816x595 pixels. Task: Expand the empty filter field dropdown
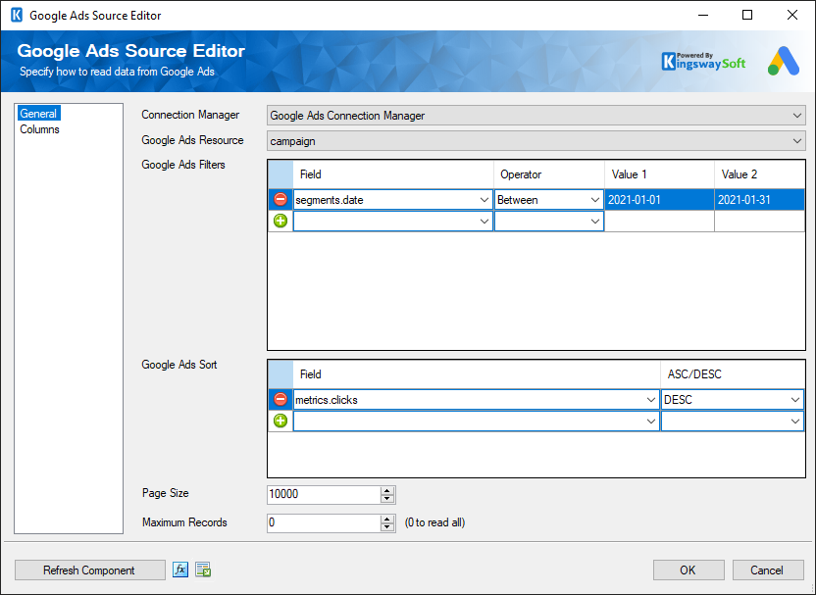[484, 222]
